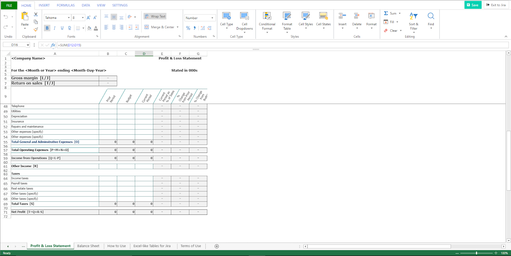Open the Format cells menu
This screenshot has height=256, width=511.
click(x=371, y=20)
